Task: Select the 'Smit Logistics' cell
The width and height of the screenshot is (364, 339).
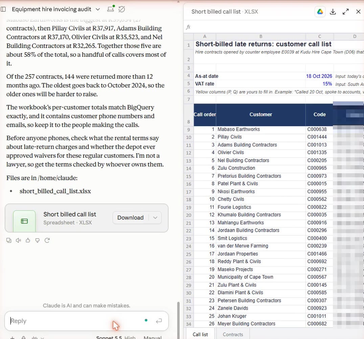Action: tap(261, 238)
